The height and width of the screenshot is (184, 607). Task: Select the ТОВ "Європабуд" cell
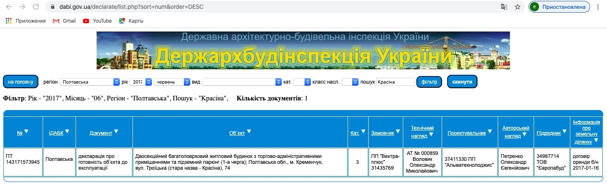coord(552,162)
